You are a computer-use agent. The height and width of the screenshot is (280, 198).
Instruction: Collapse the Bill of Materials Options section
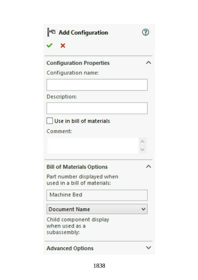(x=148, y=166)
